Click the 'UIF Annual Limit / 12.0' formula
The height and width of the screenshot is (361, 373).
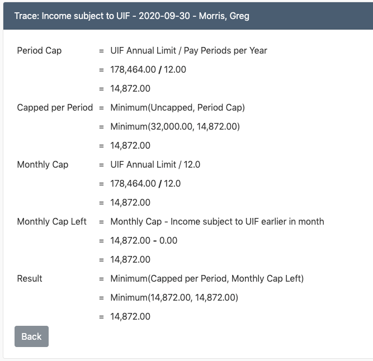pyautogui.click(x=155, y=164)
